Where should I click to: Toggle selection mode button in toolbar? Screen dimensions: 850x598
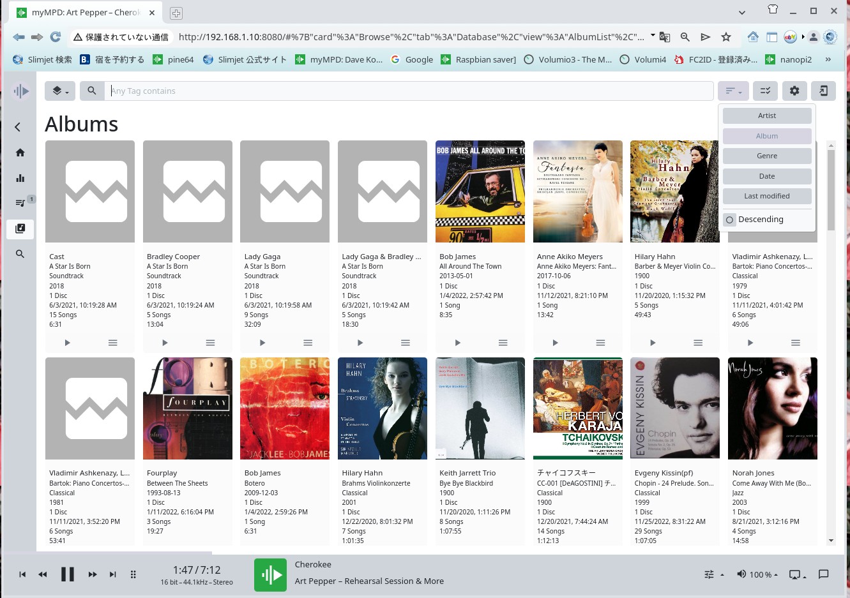point(765,91)
